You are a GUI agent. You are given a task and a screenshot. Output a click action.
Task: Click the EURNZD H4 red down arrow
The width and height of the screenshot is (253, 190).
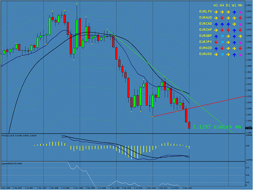pyautogui.click(x=222, y=48)
